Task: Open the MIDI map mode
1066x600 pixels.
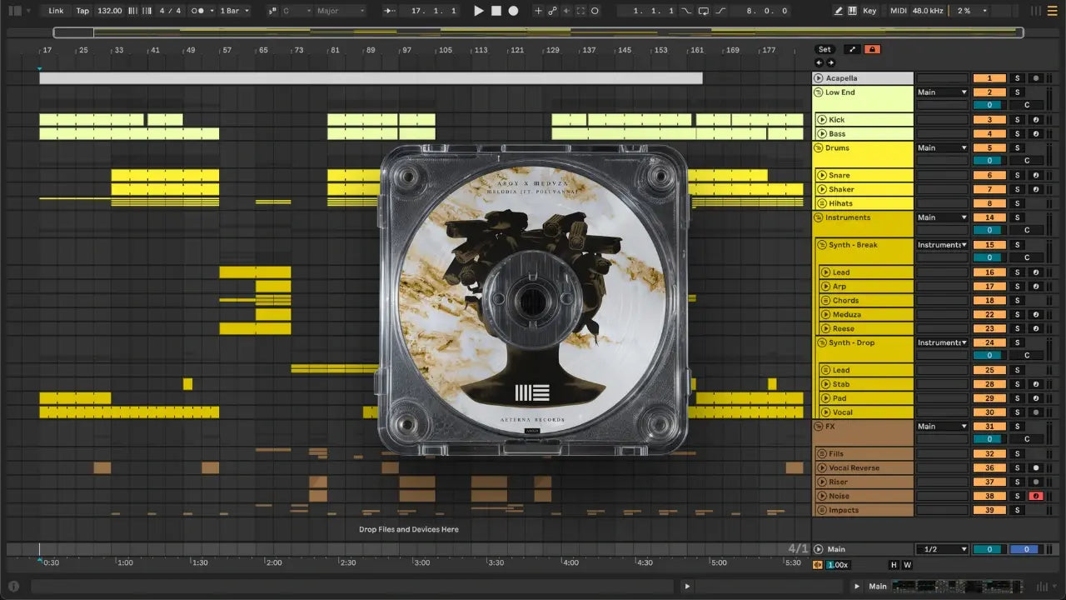Action: coord(898,11)
